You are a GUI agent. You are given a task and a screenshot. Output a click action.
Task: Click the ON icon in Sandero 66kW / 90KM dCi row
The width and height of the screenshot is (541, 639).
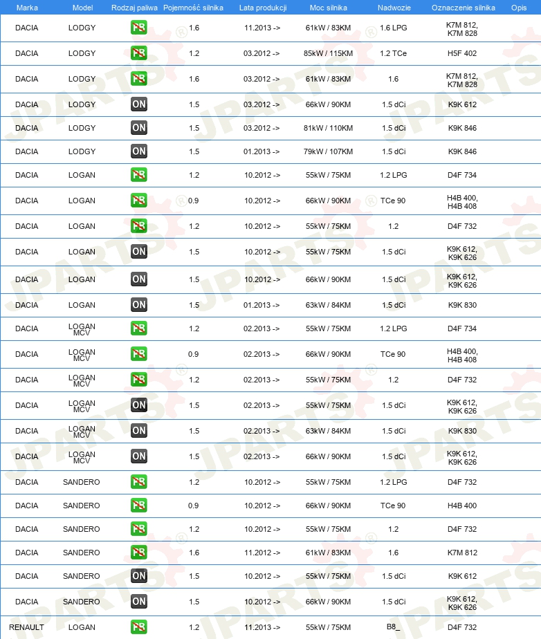138,602
